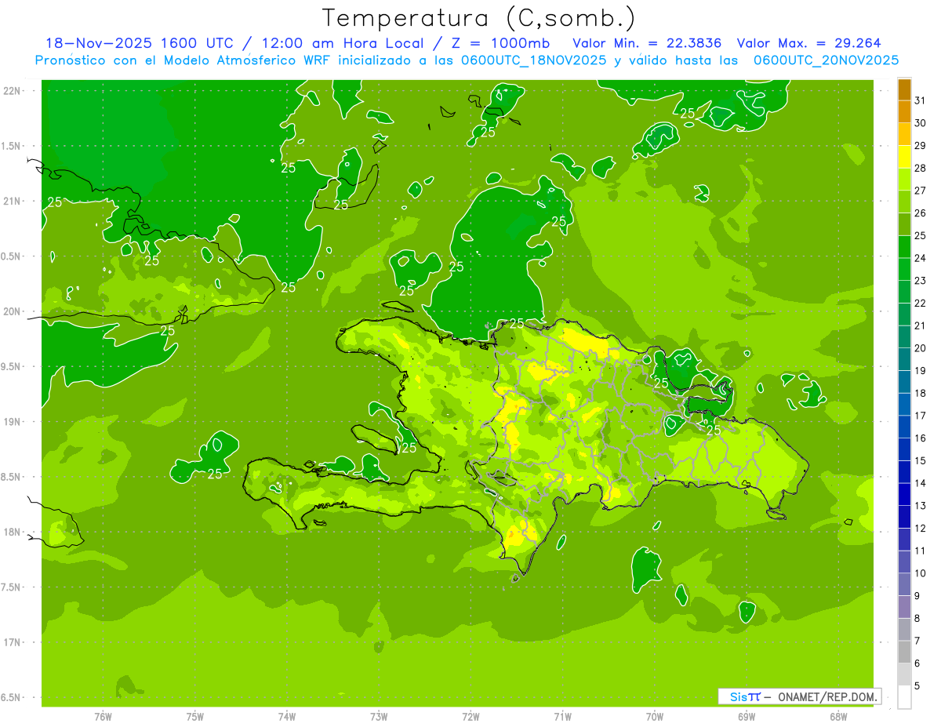
Task: Click the '71W' longitude axis label
Action: click(x=562, y=716)
